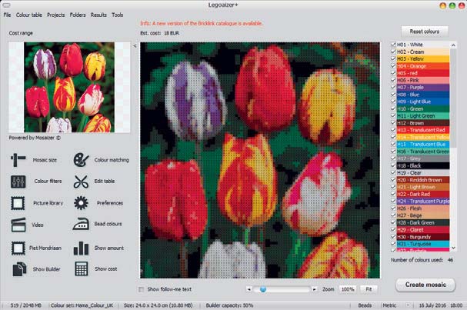Click the Colour set: Hama_Colour_UK status
The image size is (467, 310).
point(82,305)
